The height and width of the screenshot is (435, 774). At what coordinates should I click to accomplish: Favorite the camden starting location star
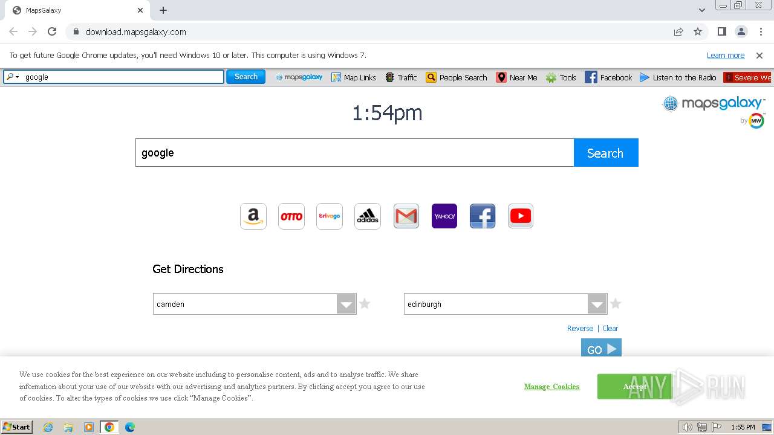[x=365, y=303]
